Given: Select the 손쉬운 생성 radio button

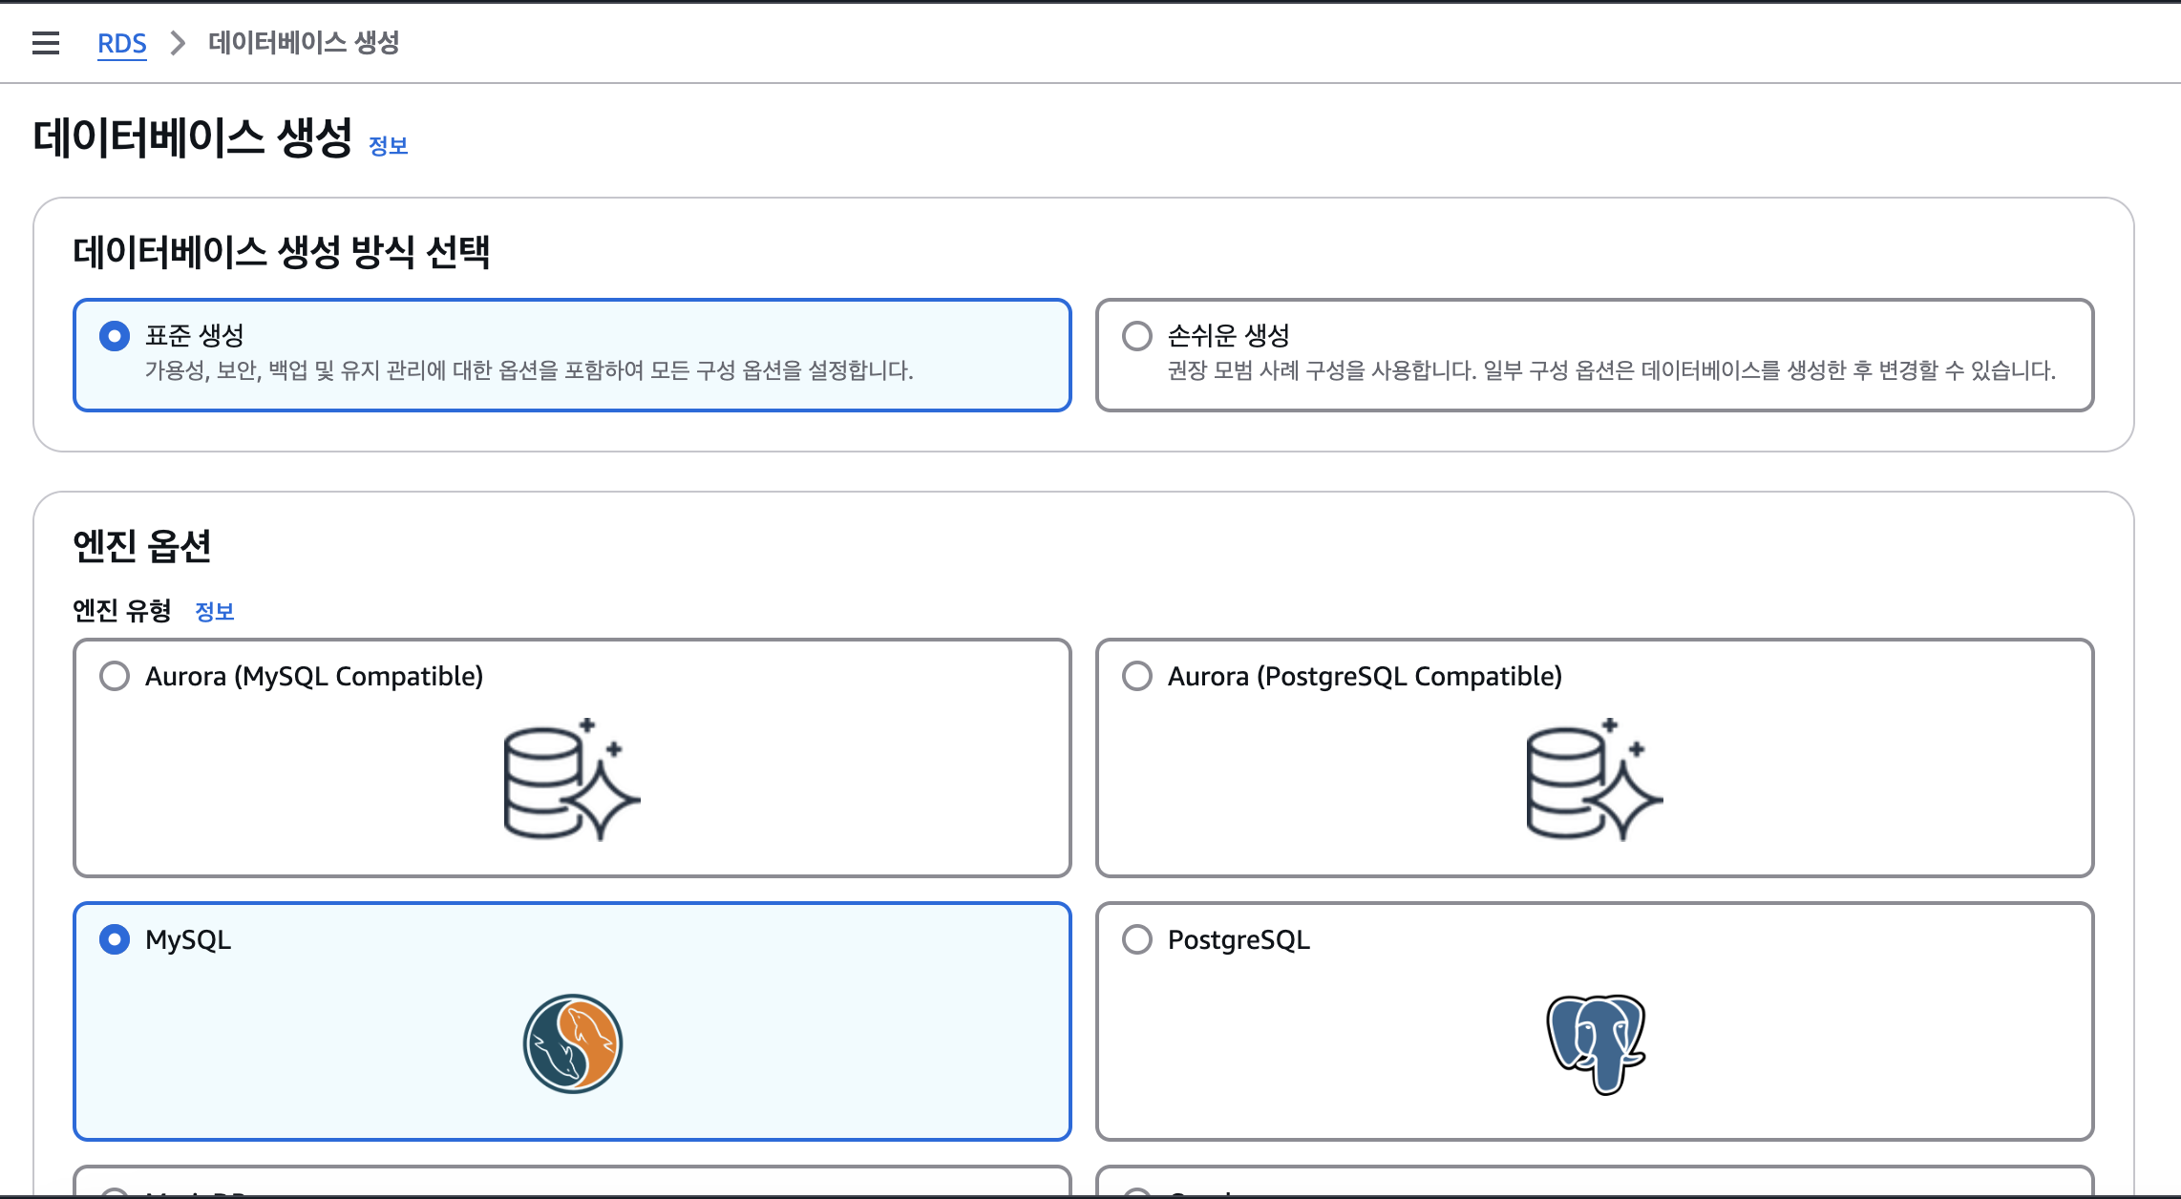Looking at the screenshot, I should [1137, 336].
